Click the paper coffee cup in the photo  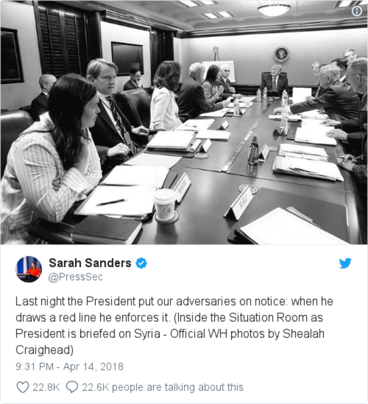pos(164,205)
